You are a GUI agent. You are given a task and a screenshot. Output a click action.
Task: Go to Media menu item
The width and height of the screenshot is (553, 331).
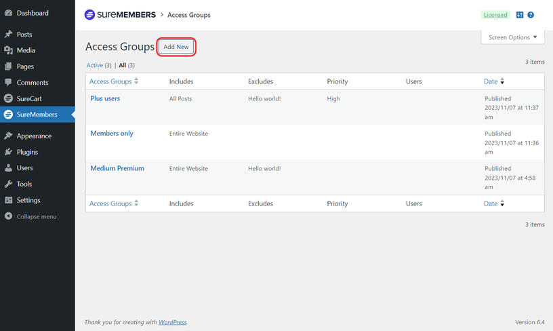37,50
